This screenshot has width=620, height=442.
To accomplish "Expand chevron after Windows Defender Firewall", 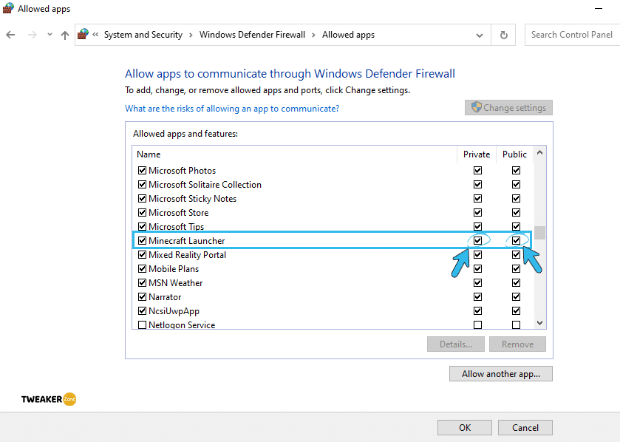I will (x=313, y=35).
